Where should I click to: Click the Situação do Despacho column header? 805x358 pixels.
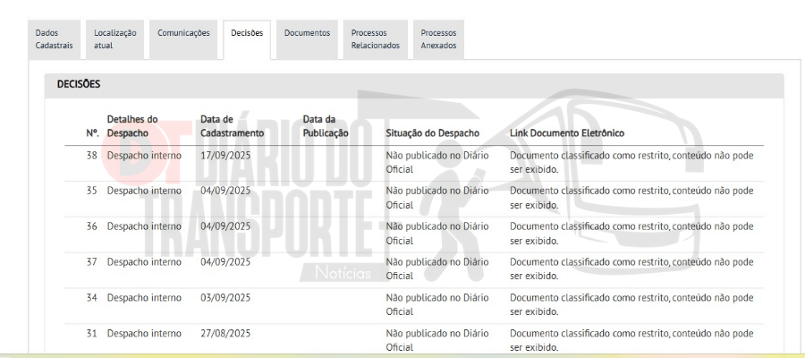pos(432,133)
